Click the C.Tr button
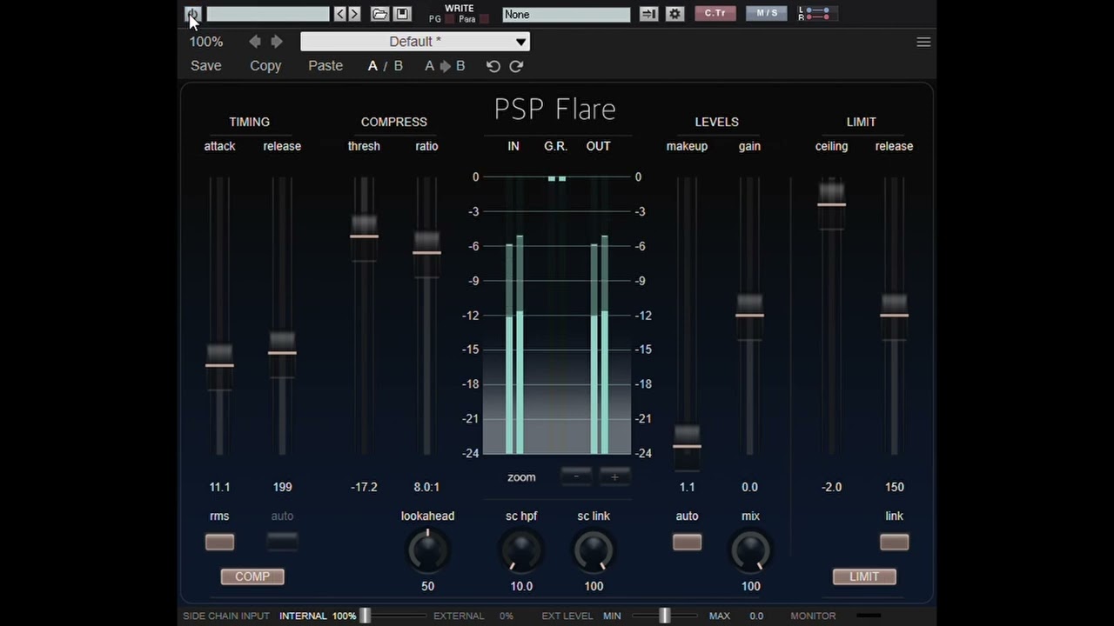The height and width of the screenshot is (626, 1114). point(715,13)
